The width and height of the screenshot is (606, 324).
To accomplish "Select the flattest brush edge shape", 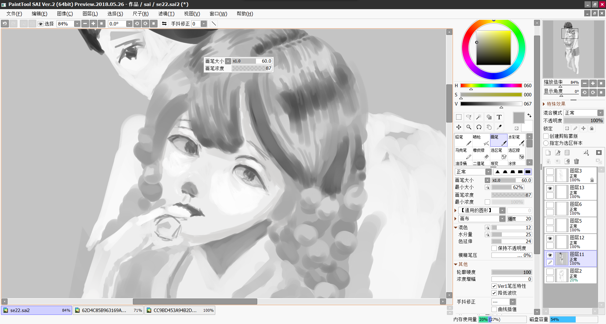I will pyautogui.click(x=528, y=172).
